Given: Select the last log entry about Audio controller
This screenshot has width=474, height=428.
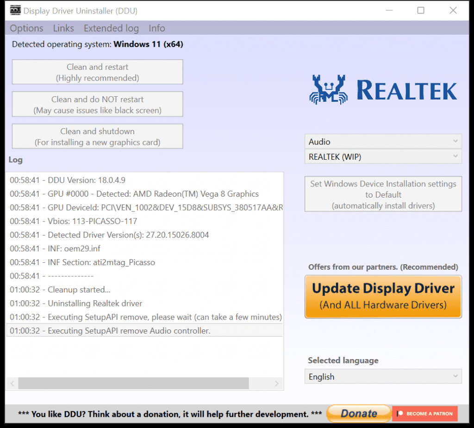Looking at the screenshot, I should (x=144, y=330).
